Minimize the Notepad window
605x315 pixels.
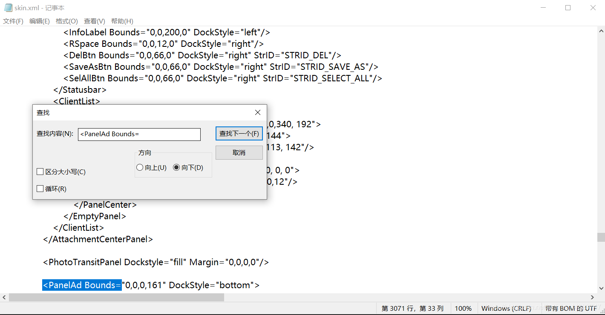[x=543, y=8]
